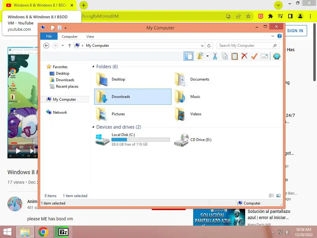Open the folder options toolbar icon

(200, 56)
